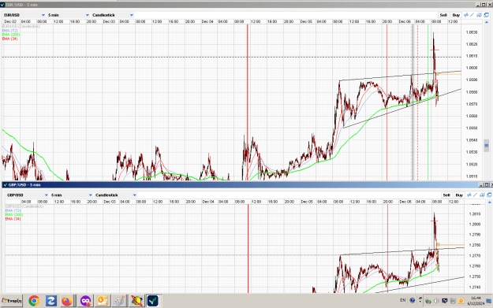Open 5 min timeframe dropdown in GBP/USD chart
The height and width of the screenshot is (308, 493).
72,195
